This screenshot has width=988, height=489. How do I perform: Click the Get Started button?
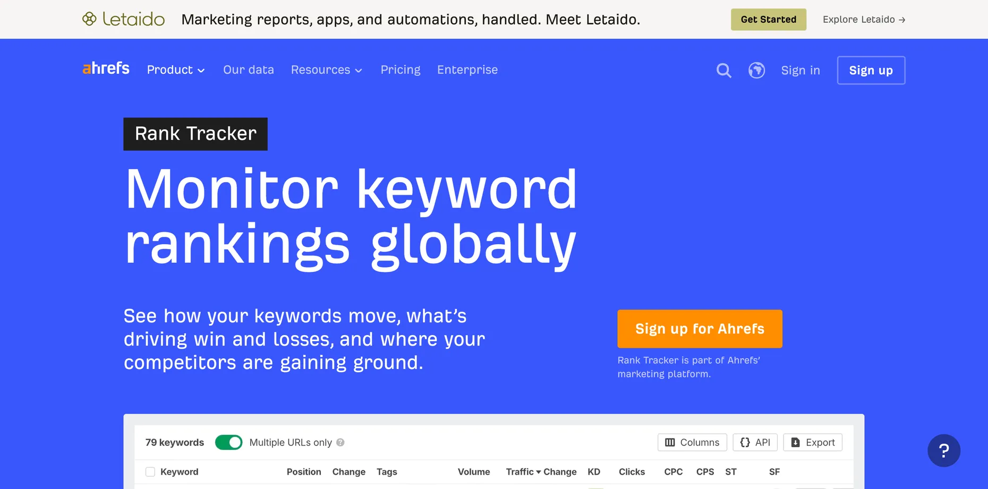click(768, 20)
